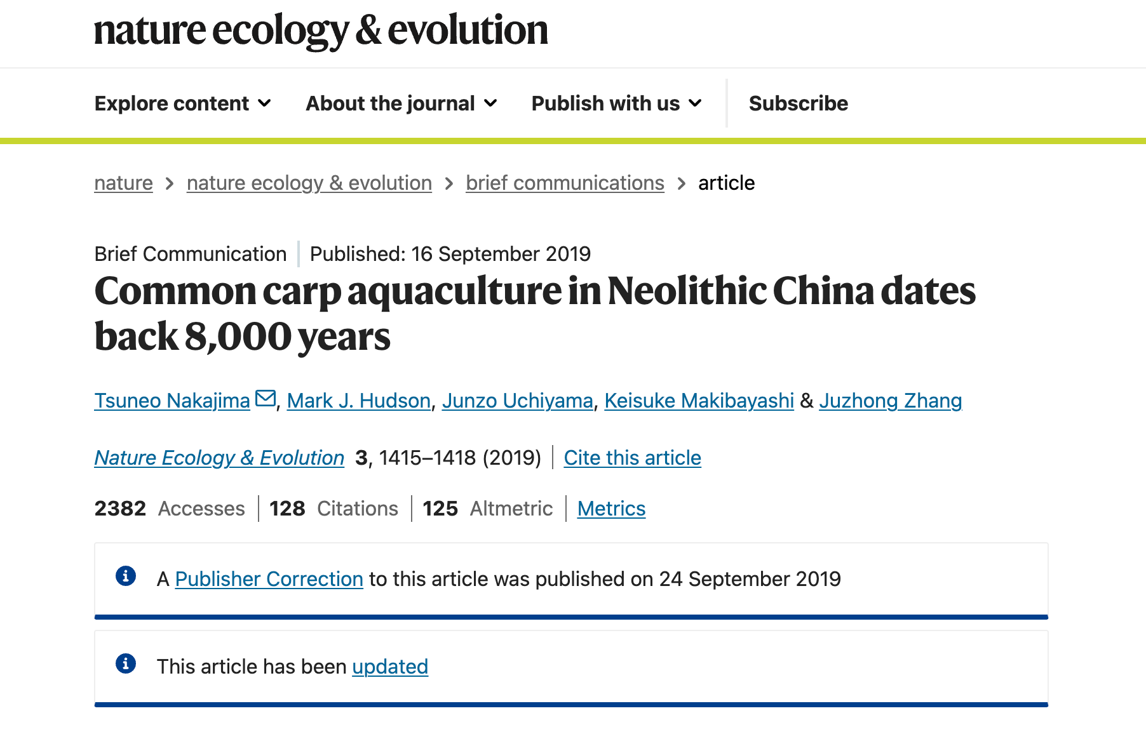
Task: Open author Juzhong Zhang link
Action: (x=890, y=401)
